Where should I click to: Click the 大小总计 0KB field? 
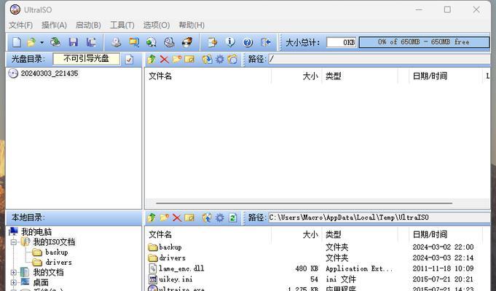point(342,42)
